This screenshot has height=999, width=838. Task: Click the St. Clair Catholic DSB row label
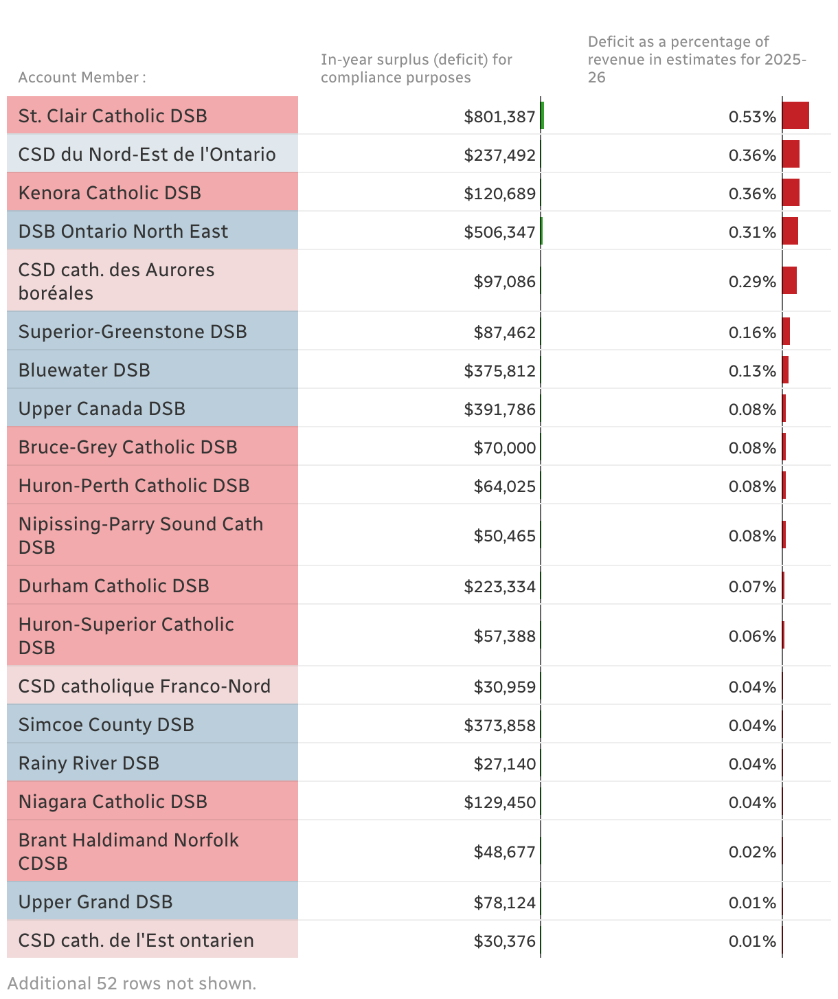113,115
